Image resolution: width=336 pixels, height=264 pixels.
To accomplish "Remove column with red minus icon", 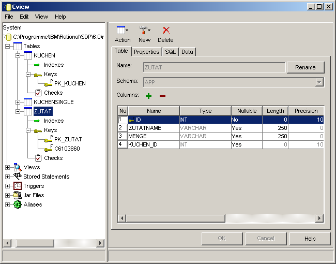I will (162, 96).
